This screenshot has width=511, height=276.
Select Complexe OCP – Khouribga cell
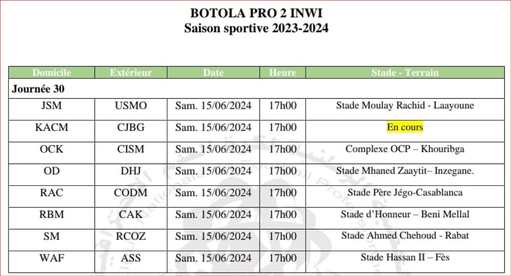coord(405,149)
